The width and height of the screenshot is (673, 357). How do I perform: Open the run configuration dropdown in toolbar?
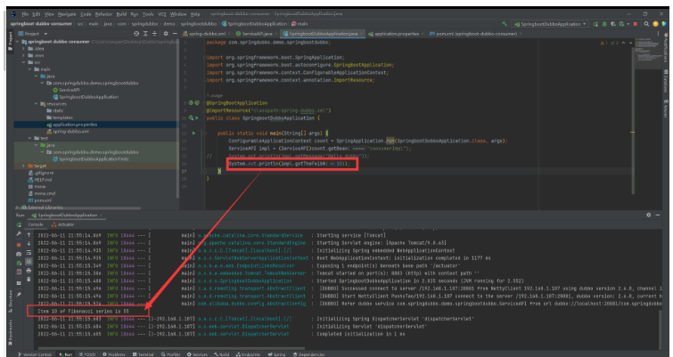pyautogui.click(x=550, y=23)
